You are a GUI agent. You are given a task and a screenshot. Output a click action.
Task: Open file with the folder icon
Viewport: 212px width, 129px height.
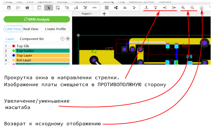(x=18, y=8)
